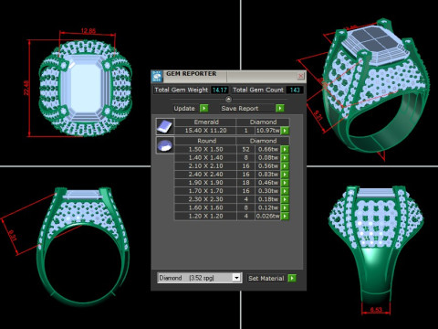Click green arrow for the 0.83tw row
438x329 pixels.
tap(285, 175)
